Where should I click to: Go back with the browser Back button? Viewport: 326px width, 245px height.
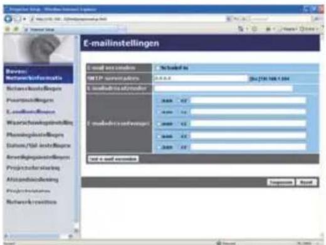tap(8, 19)
